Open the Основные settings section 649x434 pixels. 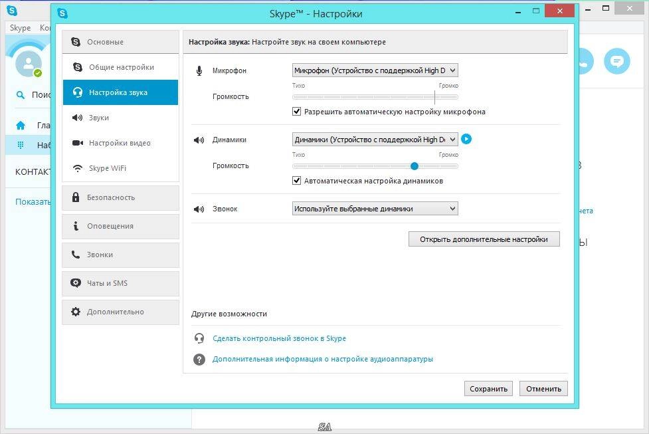tap(120, 42)
